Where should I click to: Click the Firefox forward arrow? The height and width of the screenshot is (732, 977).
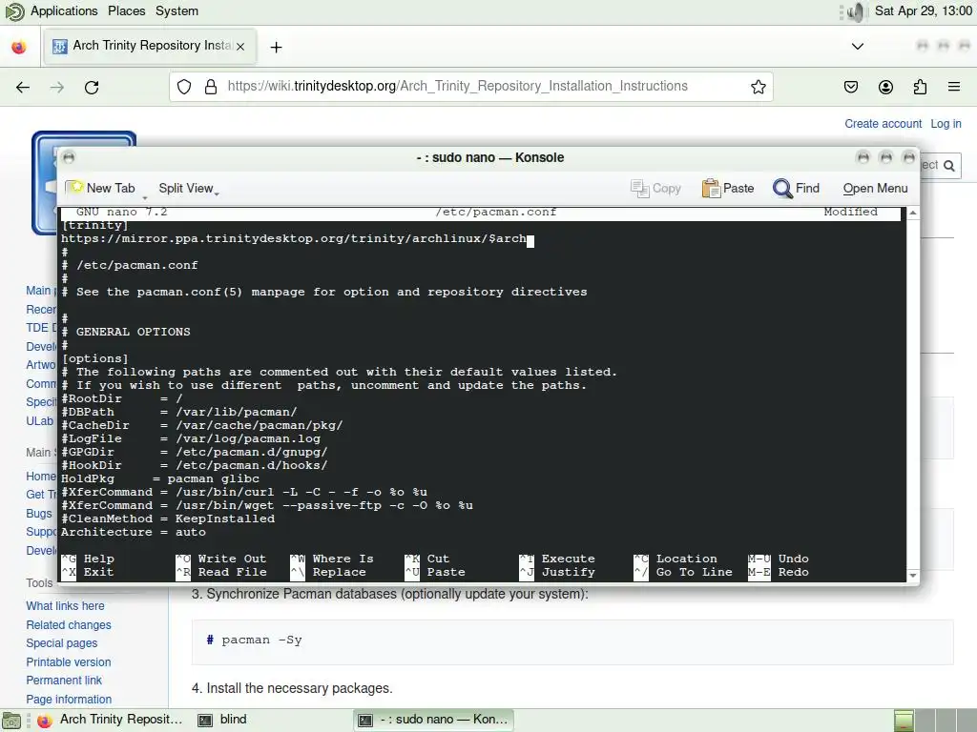(57, 87)
